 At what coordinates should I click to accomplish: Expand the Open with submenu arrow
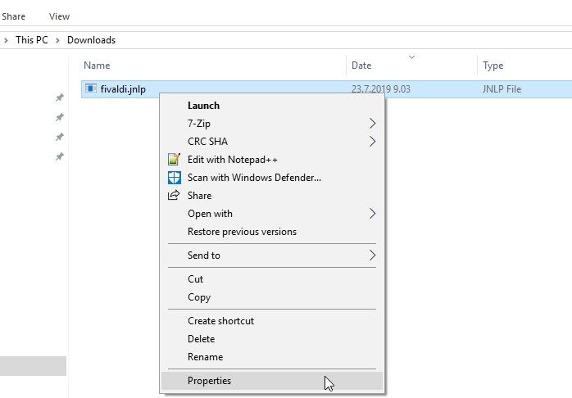372,214
